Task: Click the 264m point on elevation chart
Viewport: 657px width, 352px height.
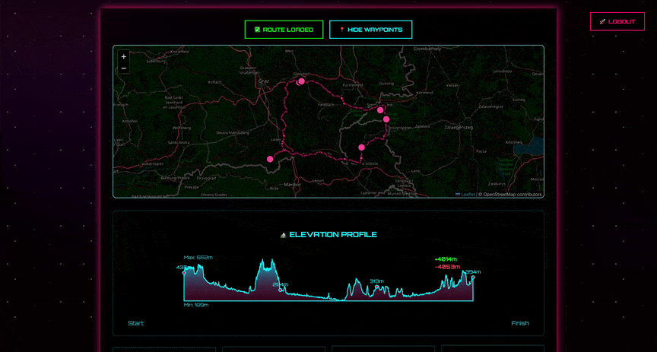Action: (x=281, y=290)
